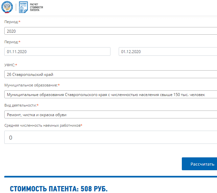Open the 'Расчет стоимости патента' title link
217x193 pixels.
[36, 7]
